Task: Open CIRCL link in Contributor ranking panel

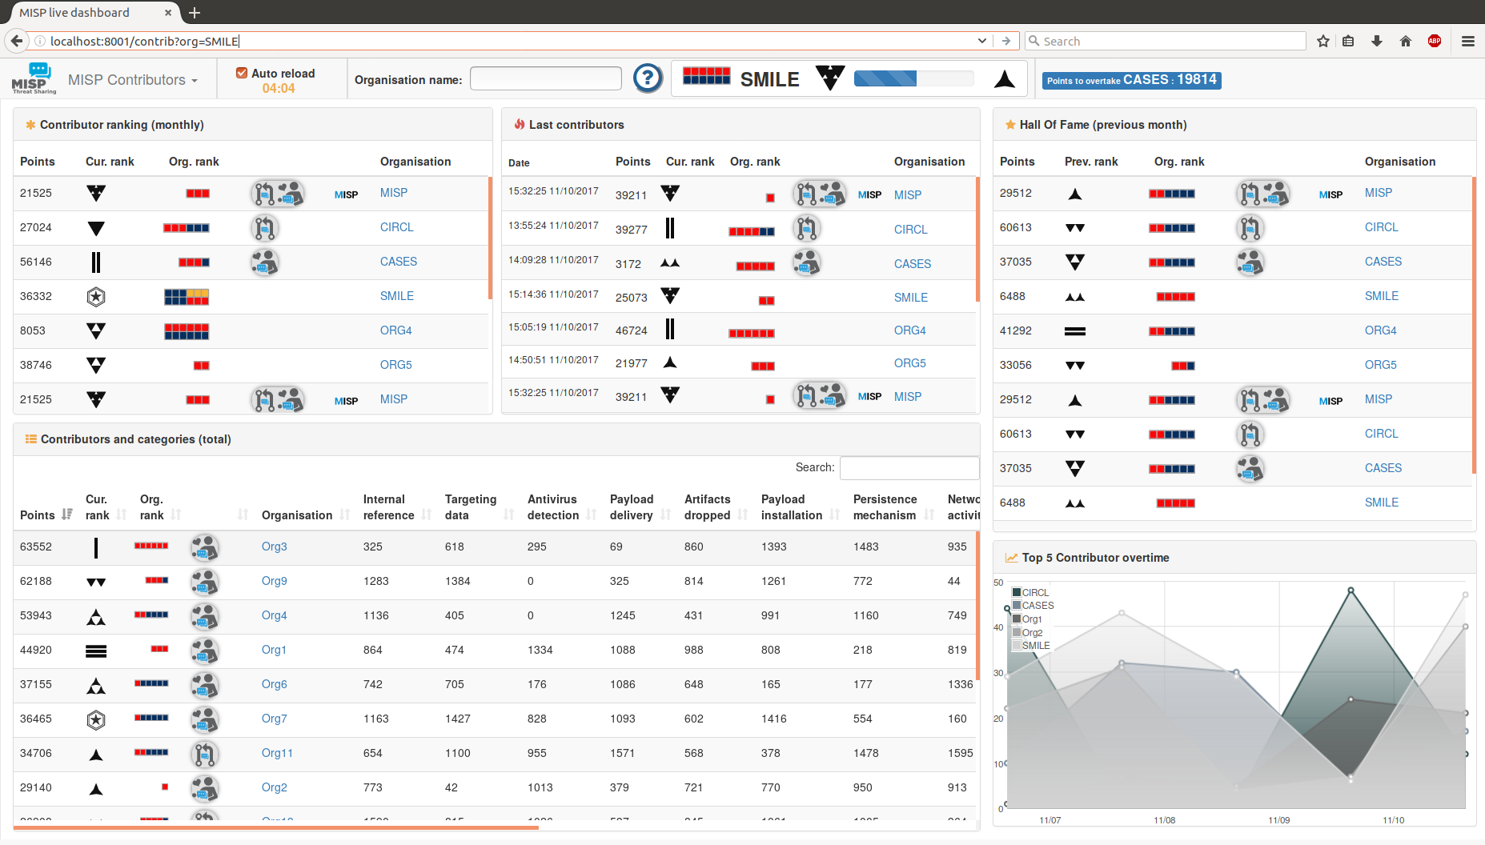Action: coord(396,227)
